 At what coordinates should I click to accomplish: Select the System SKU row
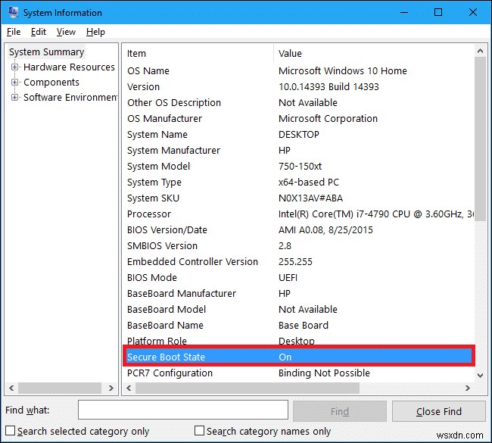(x=298, y=198)
